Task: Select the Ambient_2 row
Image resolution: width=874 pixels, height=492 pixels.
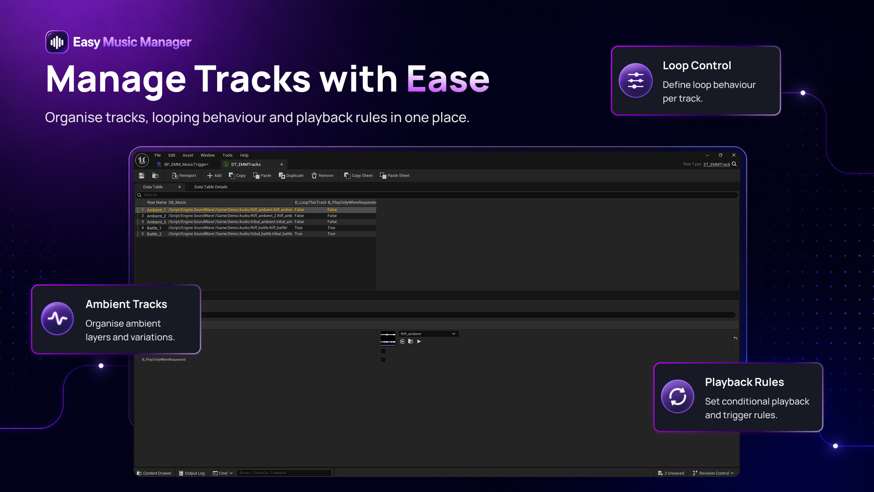Action: (256, 216)
